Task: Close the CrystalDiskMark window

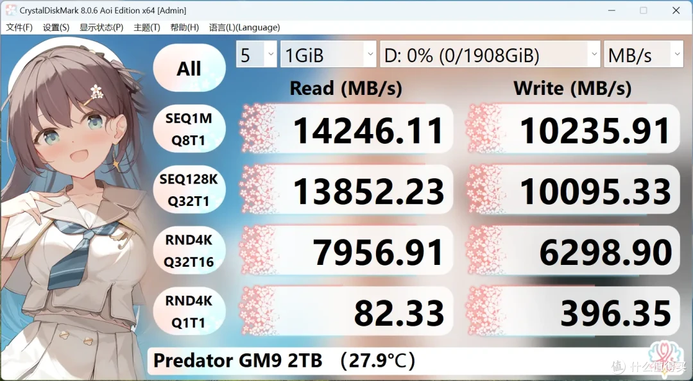Action: (676, 10)
